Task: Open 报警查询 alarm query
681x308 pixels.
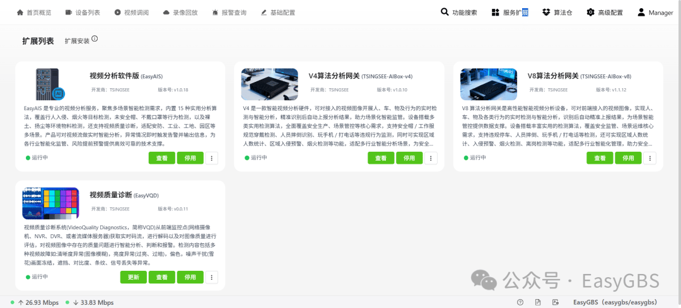Action: tap(230, 13)
